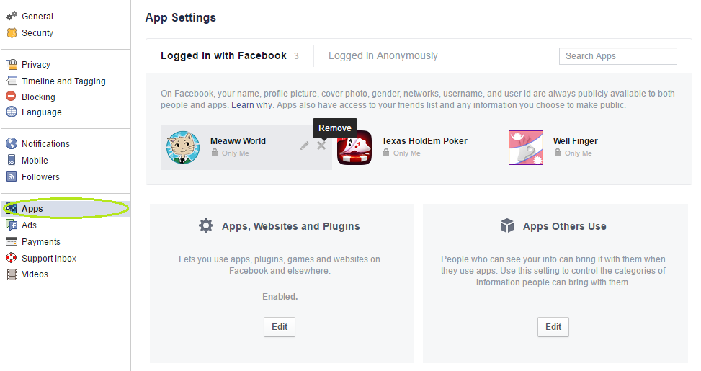Open Support Inbox

[x=49, y=258]
